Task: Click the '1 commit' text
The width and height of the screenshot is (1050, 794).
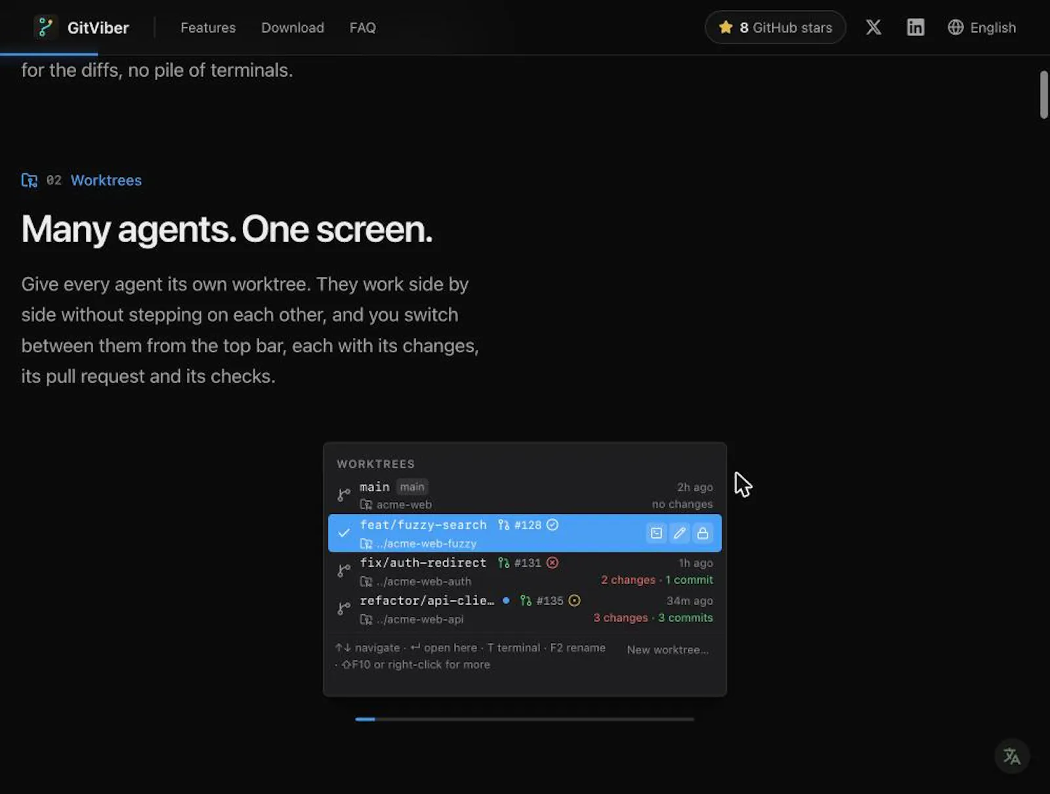Action: click(x=689, y=579)
